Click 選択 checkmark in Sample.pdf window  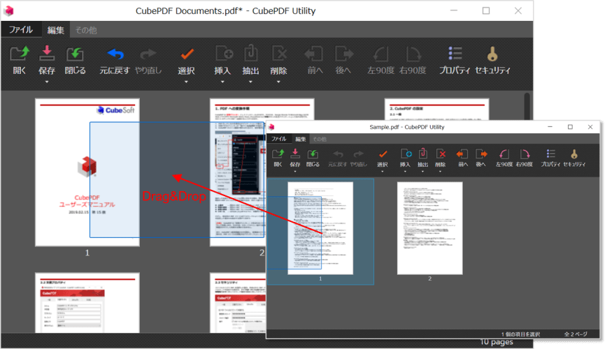tap(383, 154)
